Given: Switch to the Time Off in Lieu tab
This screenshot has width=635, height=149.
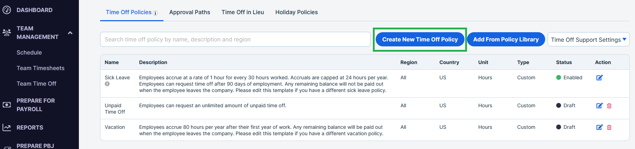Looking at the screenshot, I should point(243,12).
